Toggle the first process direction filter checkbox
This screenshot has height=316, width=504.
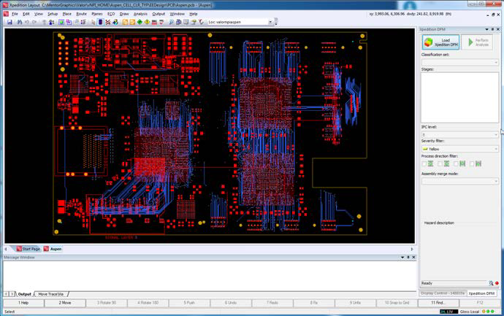point(424,163)
